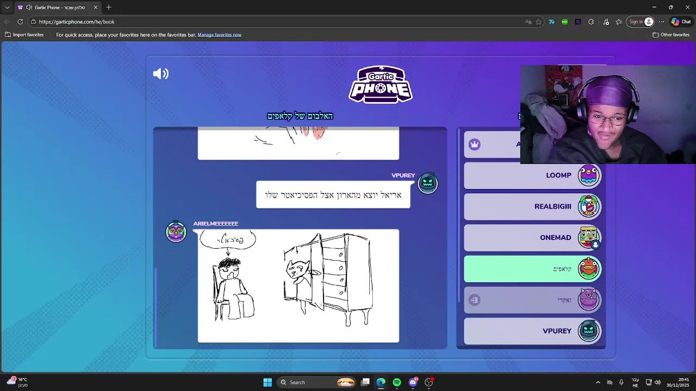
Task: Open the Extensions puzzle icon
Action: point(591,22)
